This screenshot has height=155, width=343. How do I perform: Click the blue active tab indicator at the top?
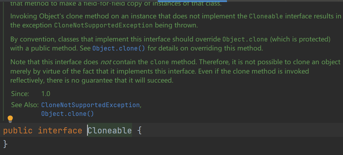point(192,1)
